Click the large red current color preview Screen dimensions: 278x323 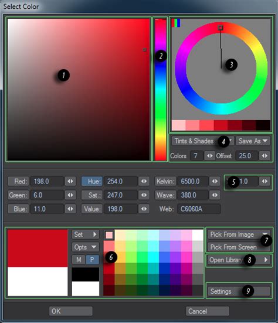pyautogui.click(x=38, y=248)
